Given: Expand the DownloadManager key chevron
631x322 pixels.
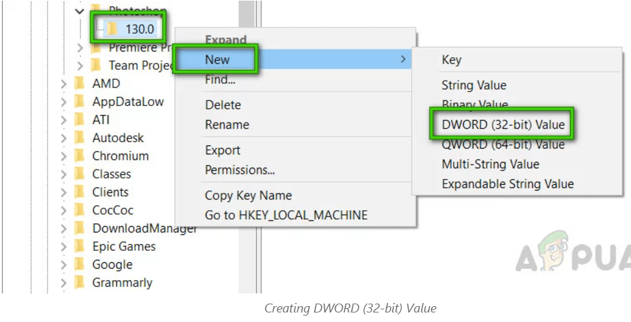Looking at the screenshot, I should (x=64, y=228).
